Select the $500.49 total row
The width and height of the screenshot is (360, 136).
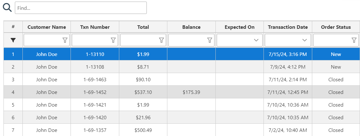point(143,130)
